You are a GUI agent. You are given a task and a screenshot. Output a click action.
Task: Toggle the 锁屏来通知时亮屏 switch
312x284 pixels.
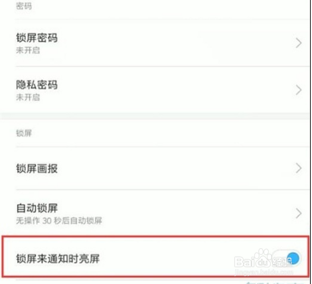pos(287,258)
